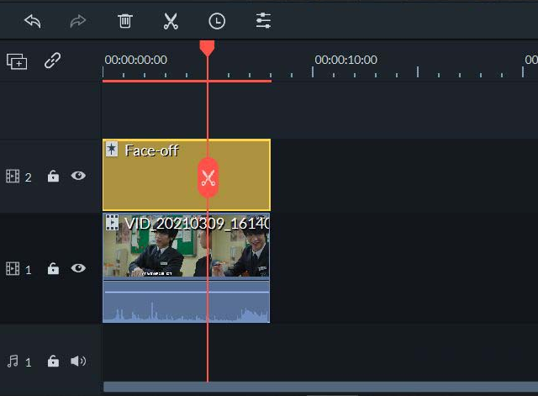Click the red scissors on the playhead
Viewport: 538px width, 396px height.
pos(208,178)
